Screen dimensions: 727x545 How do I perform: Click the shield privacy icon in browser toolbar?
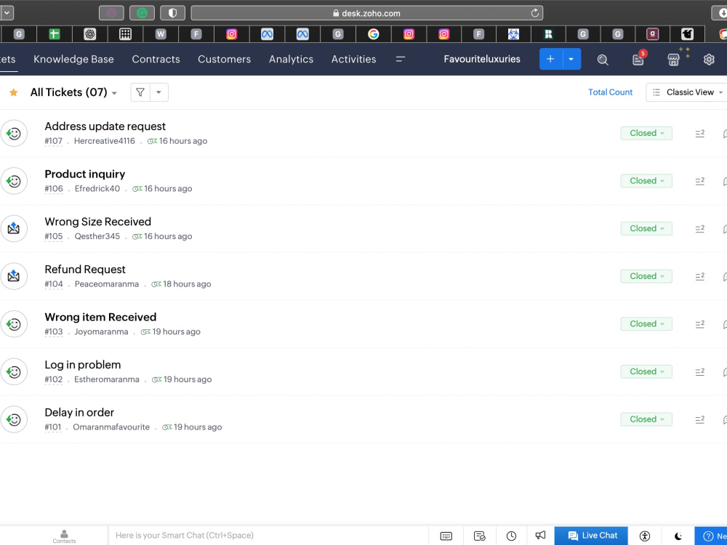[172, 13]
